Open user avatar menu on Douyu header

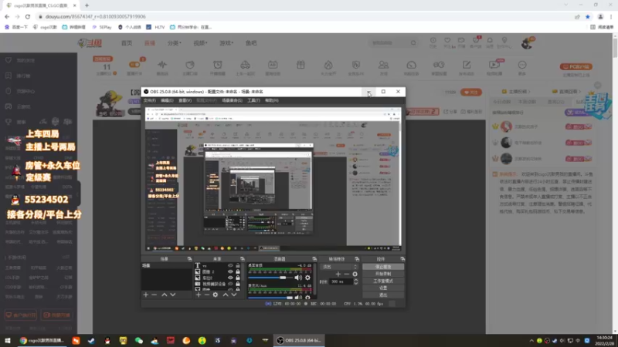click(527, 43)
